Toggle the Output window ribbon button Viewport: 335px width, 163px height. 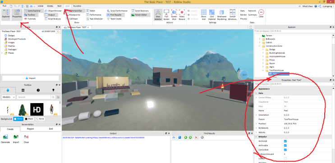51,15
